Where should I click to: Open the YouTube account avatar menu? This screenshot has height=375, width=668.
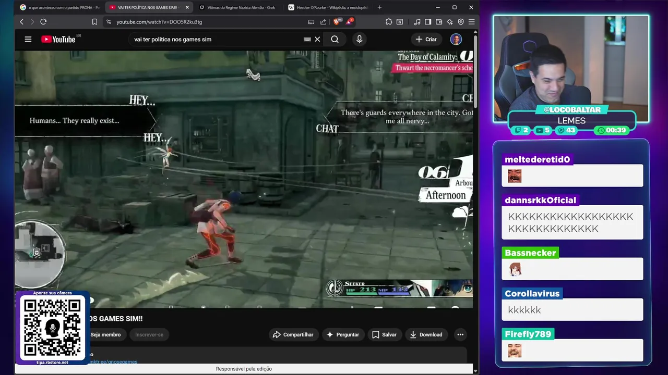tap(456, 39)
